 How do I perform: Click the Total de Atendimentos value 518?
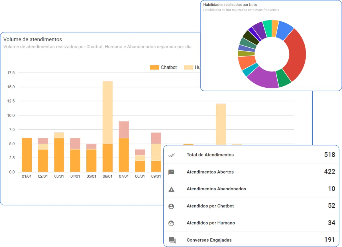coord(329,155)
